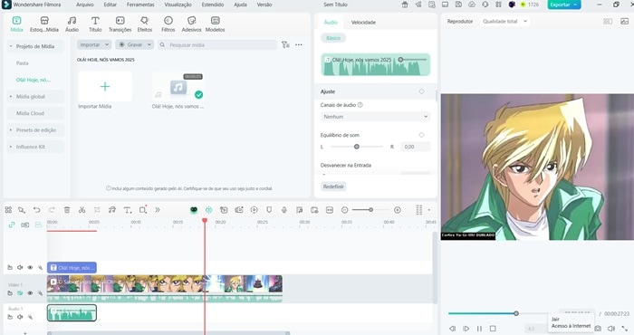Screen dimensions: 634x335
Task: Expand the Presets de edição section
Action: (11, 130)
